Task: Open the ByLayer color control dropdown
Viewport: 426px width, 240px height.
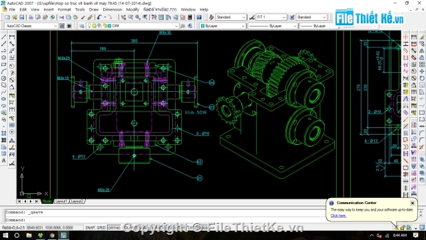Action: (222, 26)
